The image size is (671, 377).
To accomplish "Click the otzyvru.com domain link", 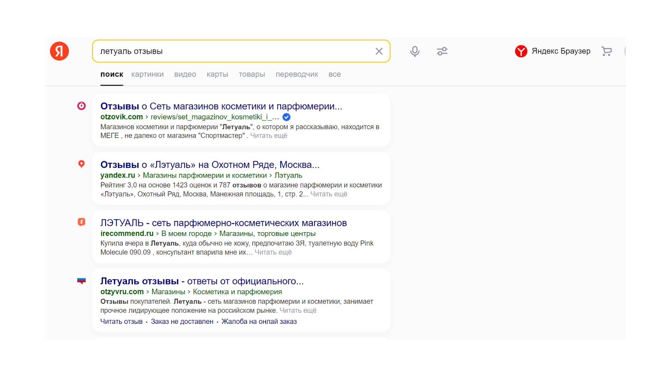I will (122, 292).
